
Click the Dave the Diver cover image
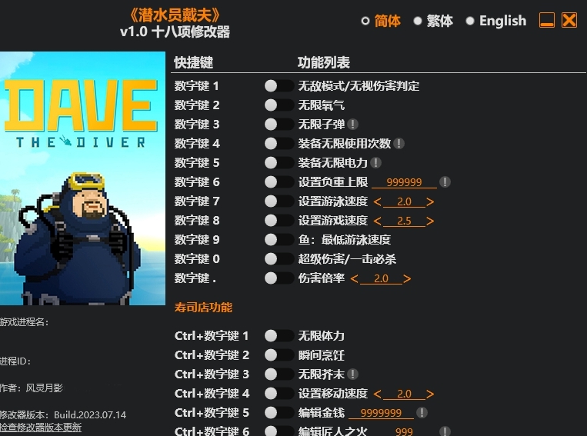(x=82, y=178)
